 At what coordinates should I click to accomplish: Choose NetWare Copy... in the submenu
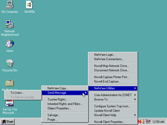(65, 88)
